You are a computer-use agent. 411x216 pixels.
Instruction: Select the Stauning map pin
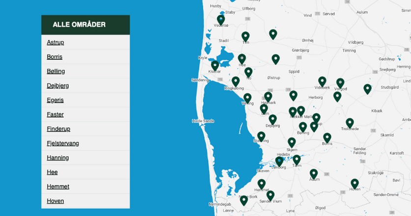point(261,136)
